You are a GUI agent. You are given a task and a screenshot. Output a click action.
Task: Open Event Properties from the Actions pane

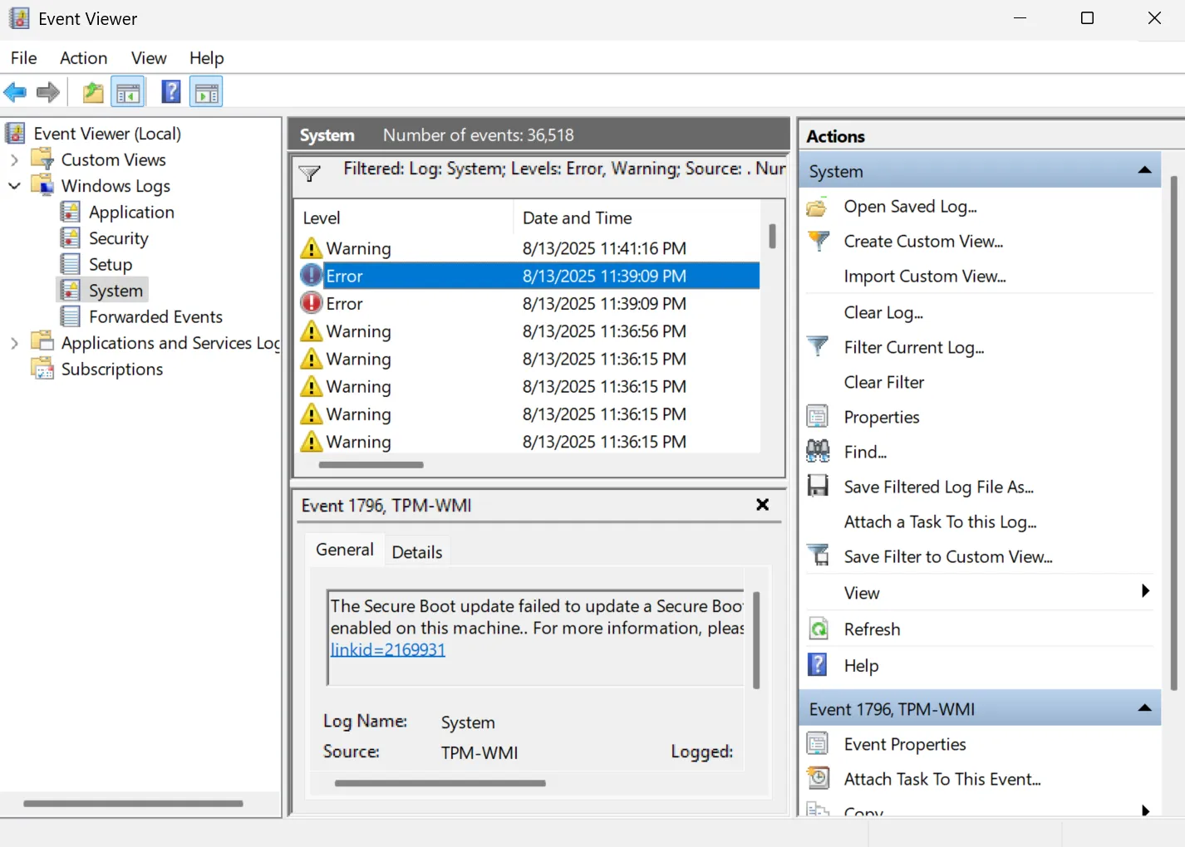point(904,744)
